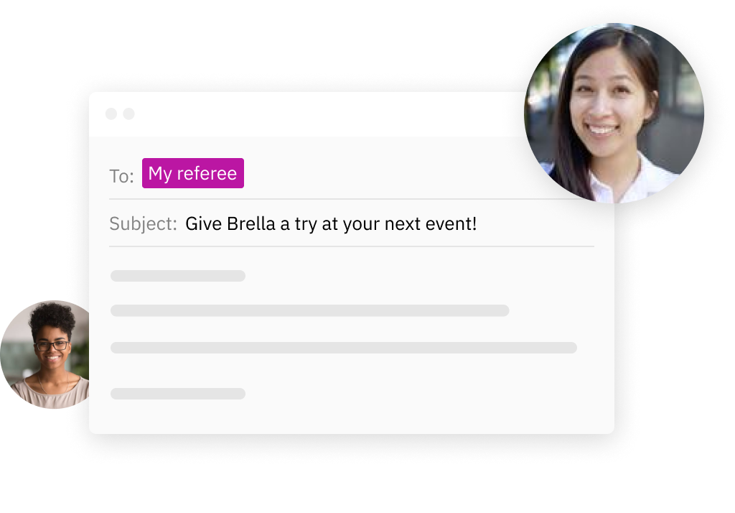This screenshot has height=513, width=735.
Task: Click the longest gray placeholder body line
Action: 344,348
